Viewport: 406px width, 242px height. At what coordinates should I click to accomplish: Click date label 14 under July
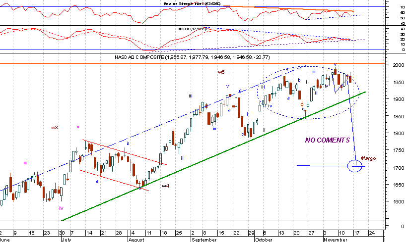[89, 233]
